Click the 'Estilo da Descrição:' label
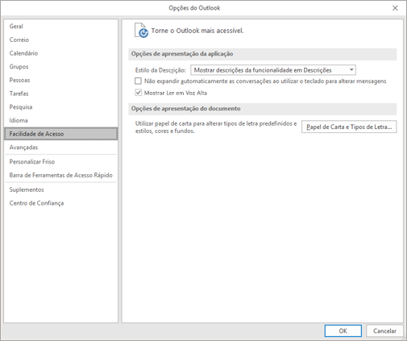 (x=160, y=70)
